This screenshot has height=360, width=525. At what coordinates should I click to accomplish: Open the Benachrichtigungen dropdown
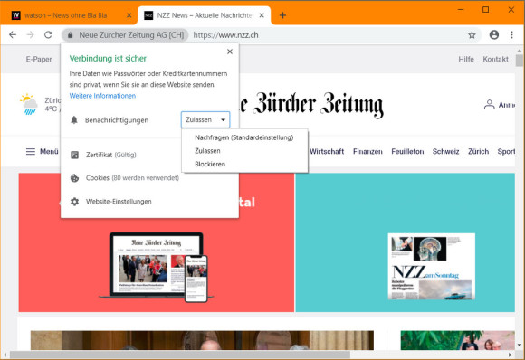click(205, 119)
